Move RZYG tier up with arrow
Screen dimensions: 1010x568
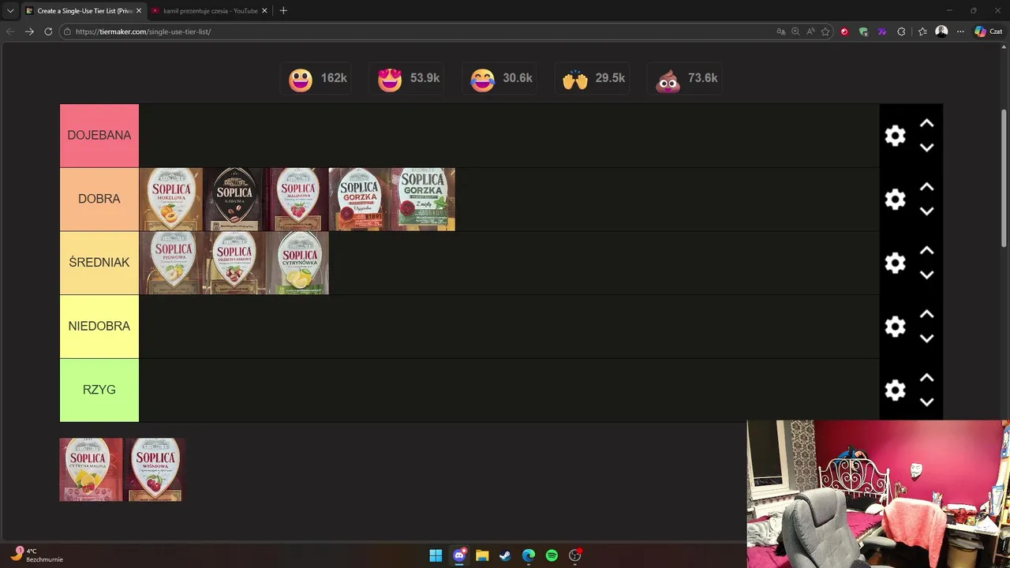pos(927,378)
